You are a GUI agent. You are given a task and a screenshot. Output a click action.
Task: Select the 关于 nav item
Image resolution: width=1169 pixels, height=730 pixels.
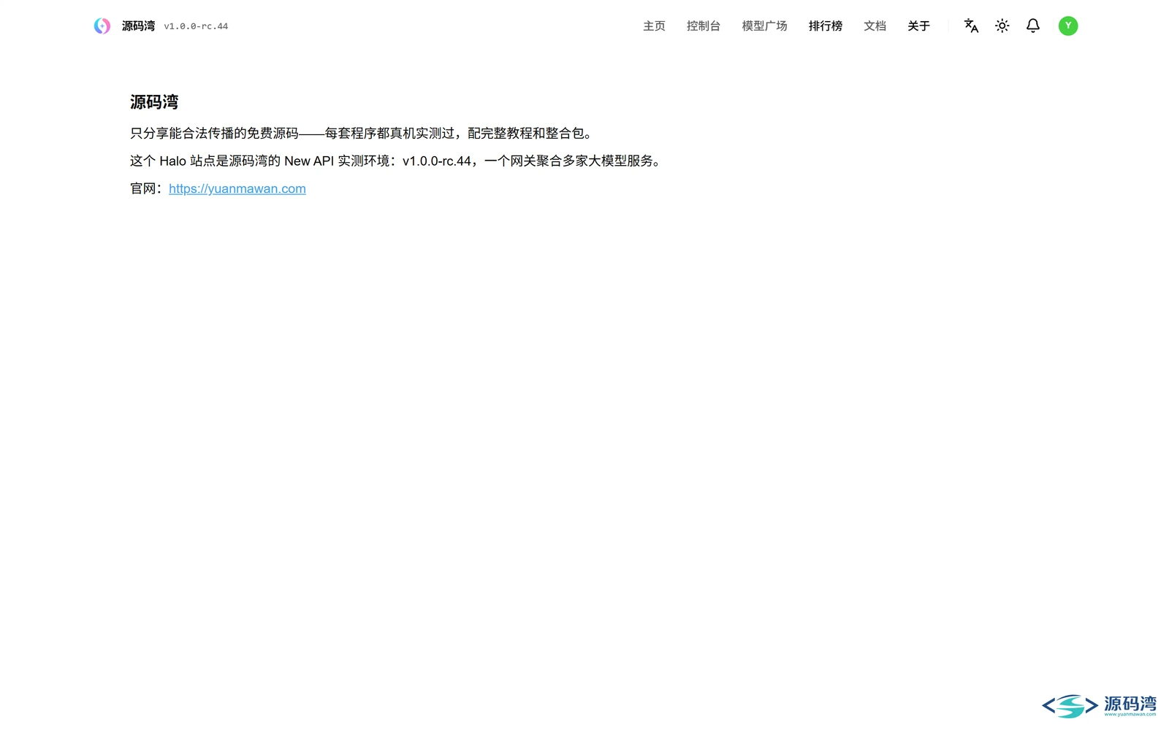(918, 26)
